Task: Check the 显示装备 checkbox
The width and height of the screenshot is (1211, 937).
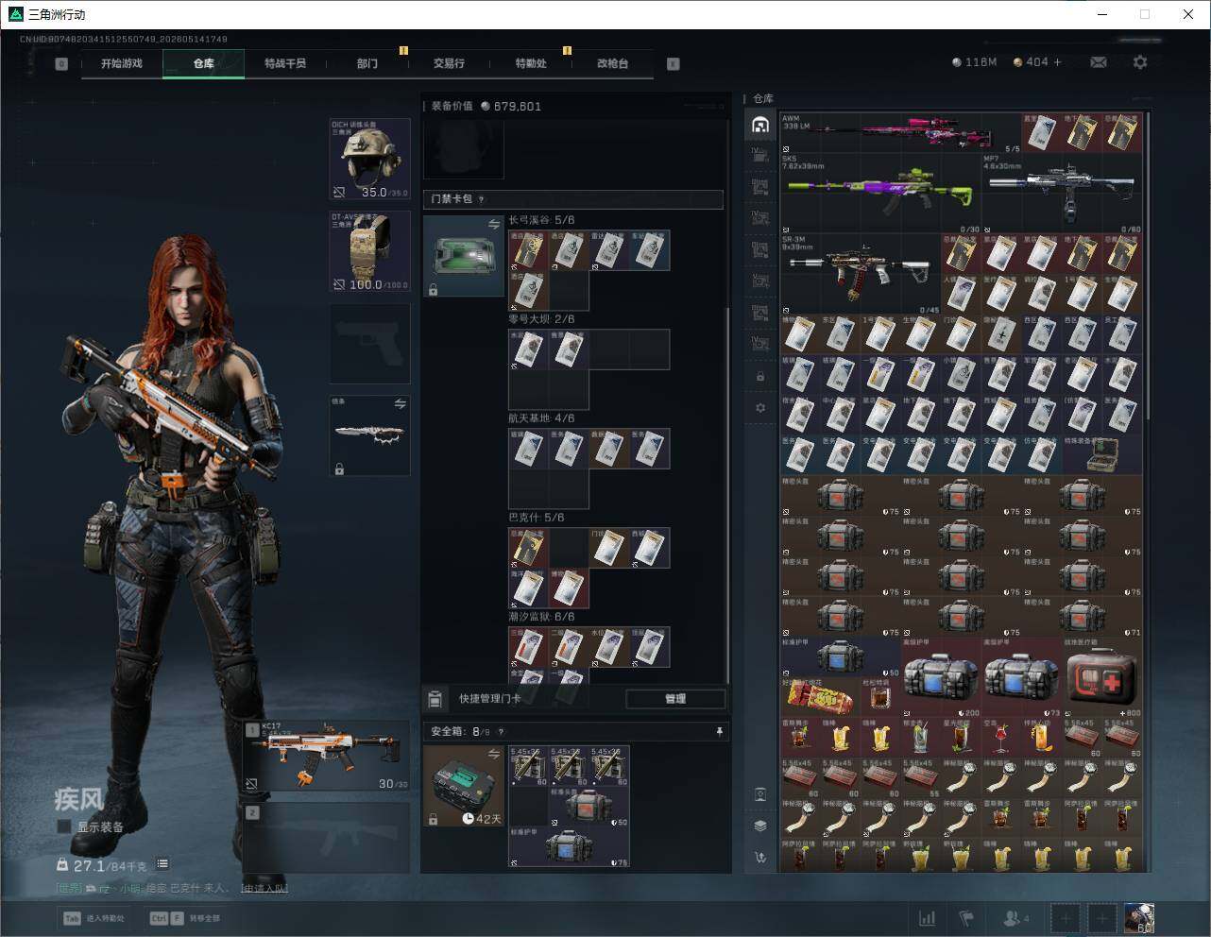Action: (64, 826)
